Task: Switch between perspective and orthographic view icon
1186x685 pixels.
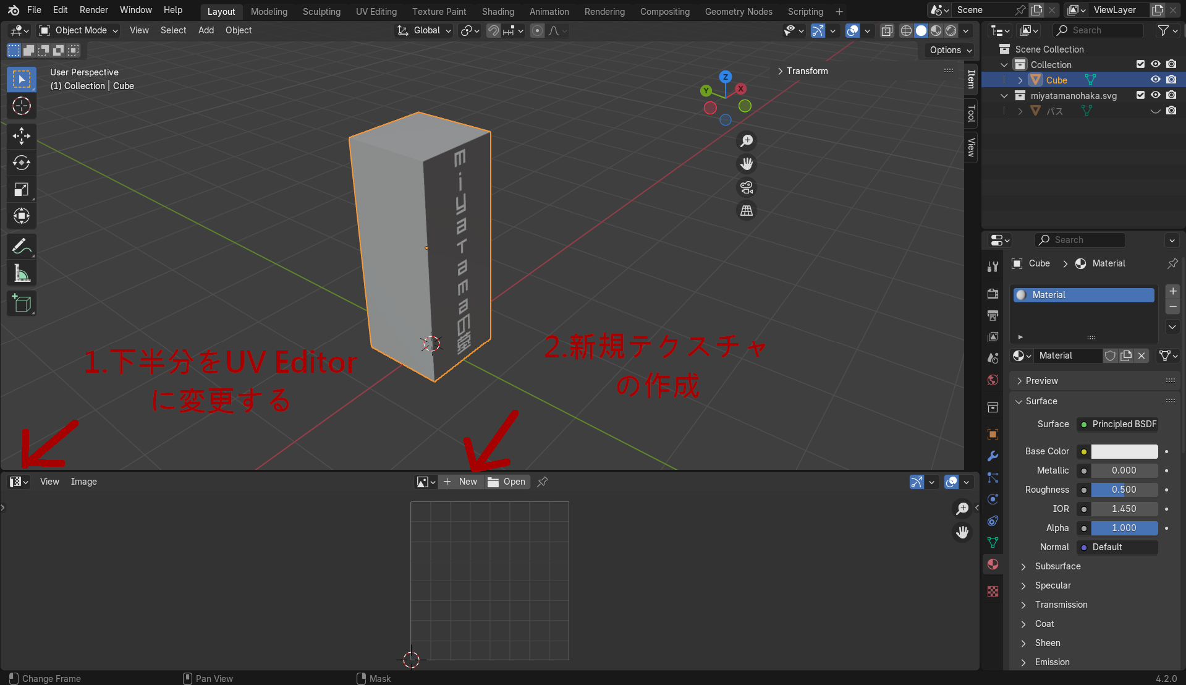Action: (x=747, y=211)
